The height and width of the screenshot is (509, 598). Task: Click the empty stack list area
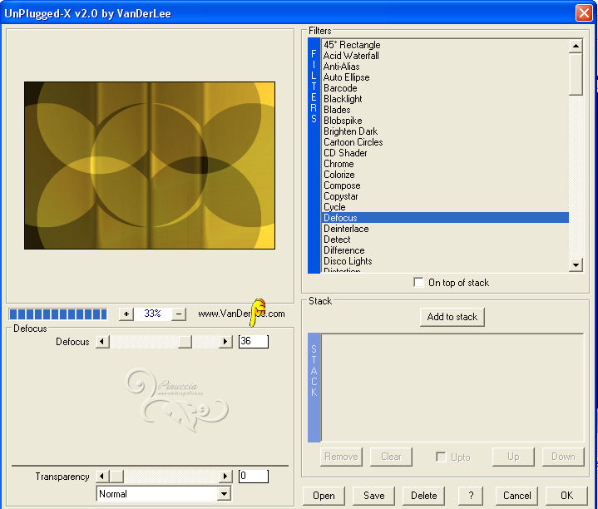tap(452, 388)
